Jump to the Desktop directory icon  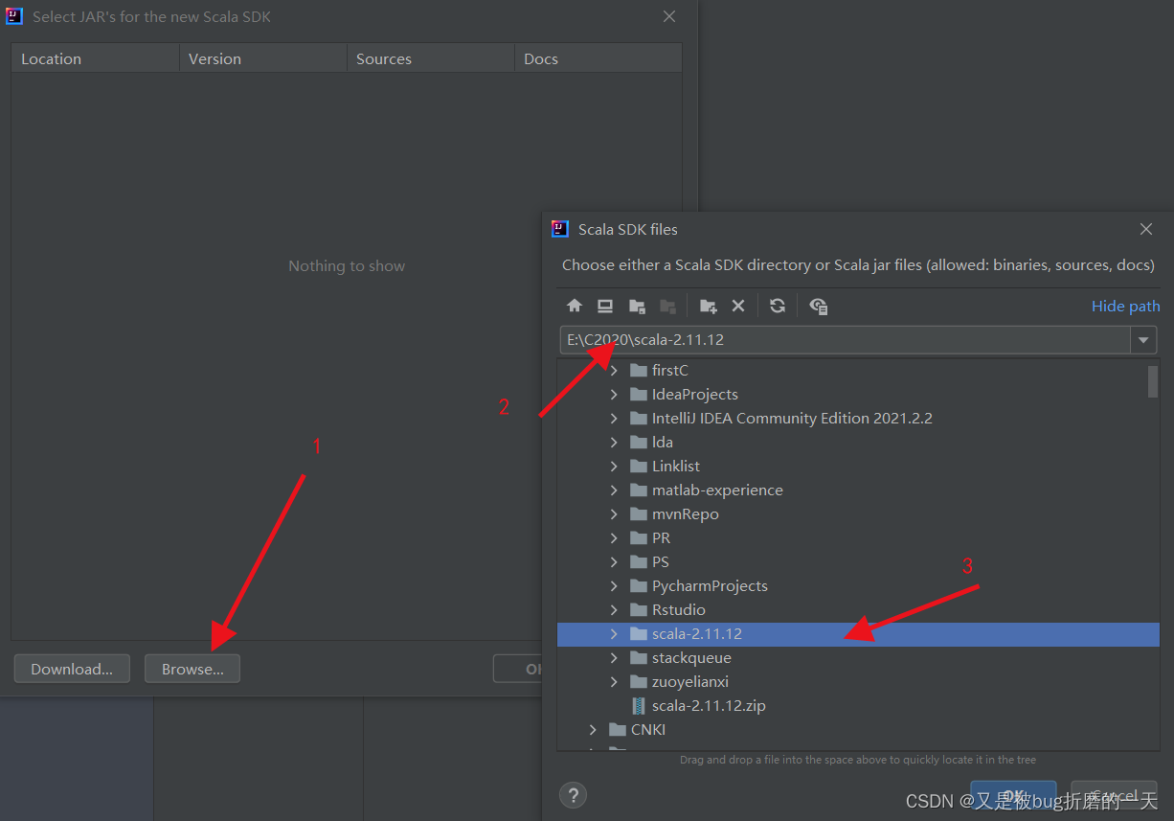(x=605, y=306)
